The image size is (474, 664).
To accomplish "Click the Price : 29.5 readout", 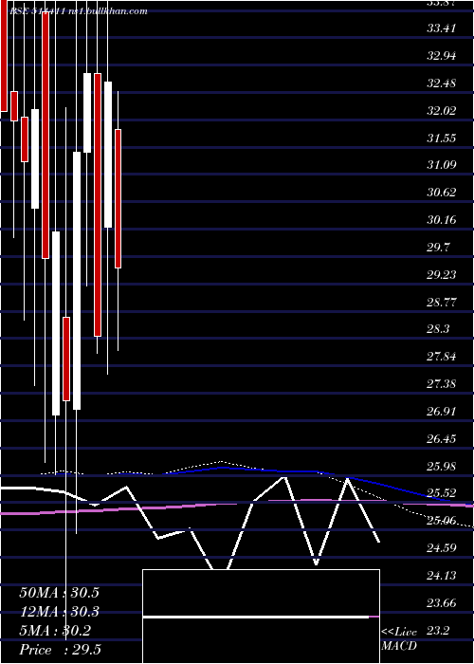I will point(60,650).
